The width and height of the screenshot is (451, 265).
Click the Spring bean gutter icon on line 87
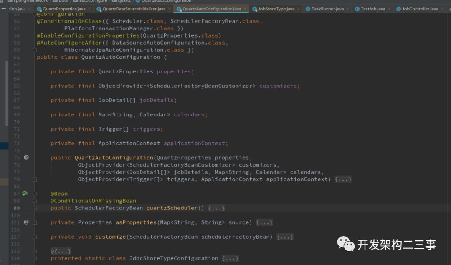(25, 193)
